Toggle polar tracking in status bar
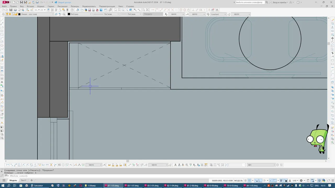Screen dimensions: 335x188 (x=264, y=180)
